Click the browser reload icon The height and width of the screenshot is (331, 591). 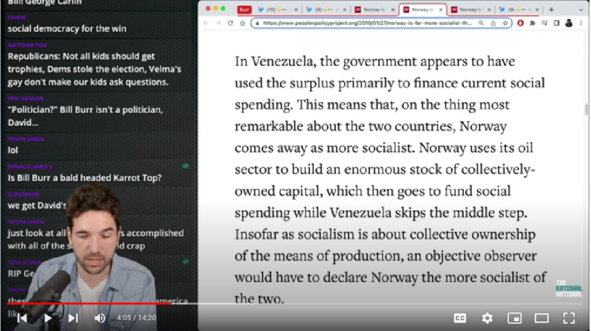230,23
